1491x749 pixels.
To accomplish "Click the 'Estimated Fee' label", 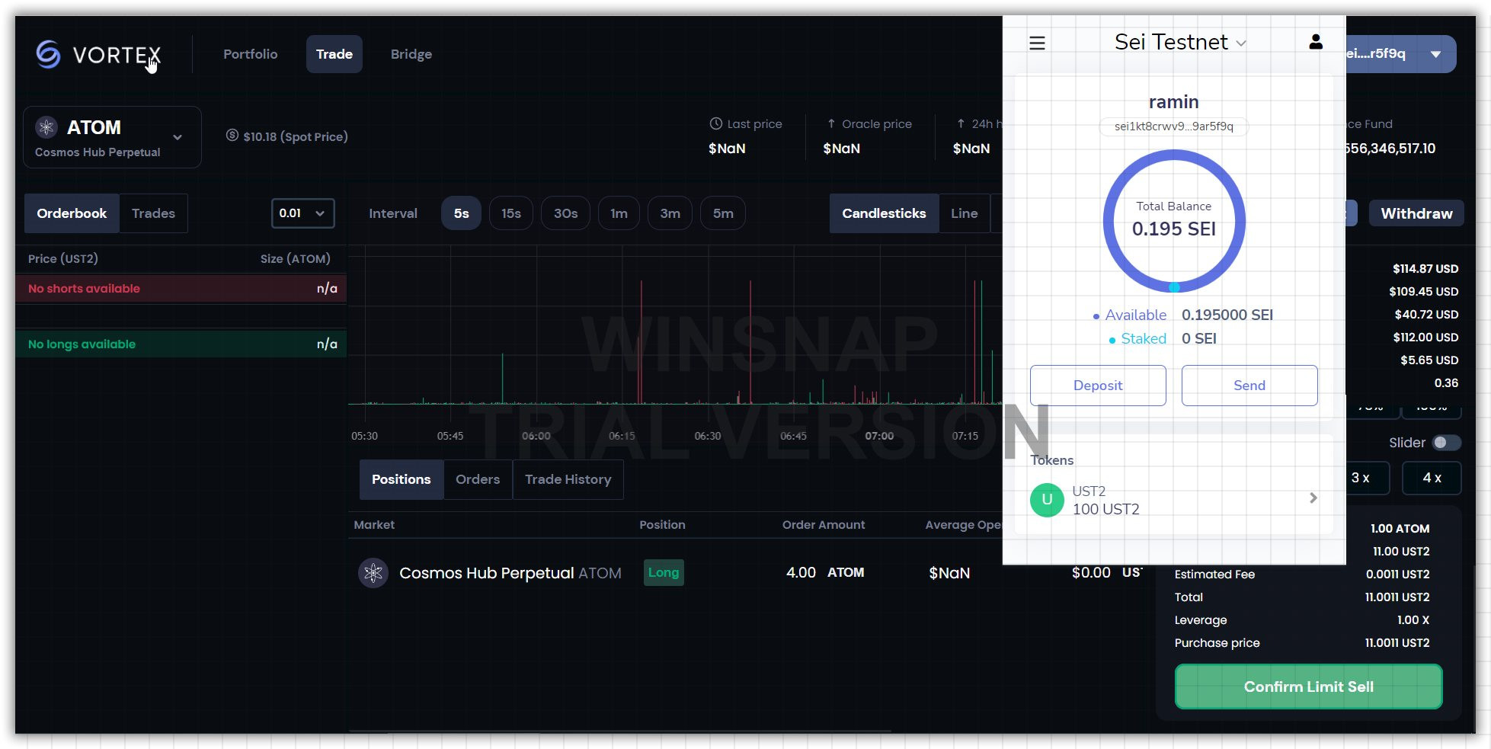I will 1214,575.
